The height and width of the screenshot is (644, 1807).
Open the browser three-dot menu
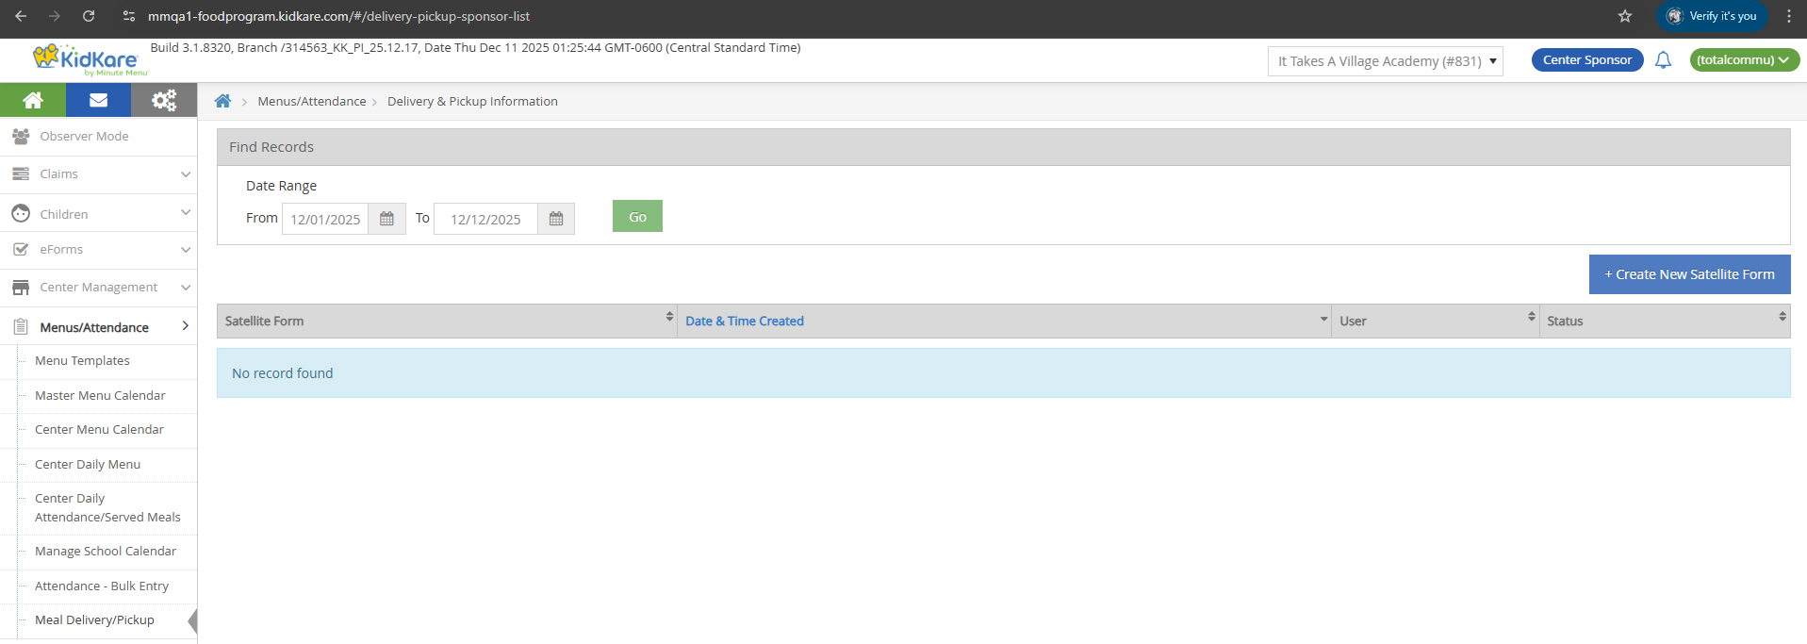coord(1788,16)
